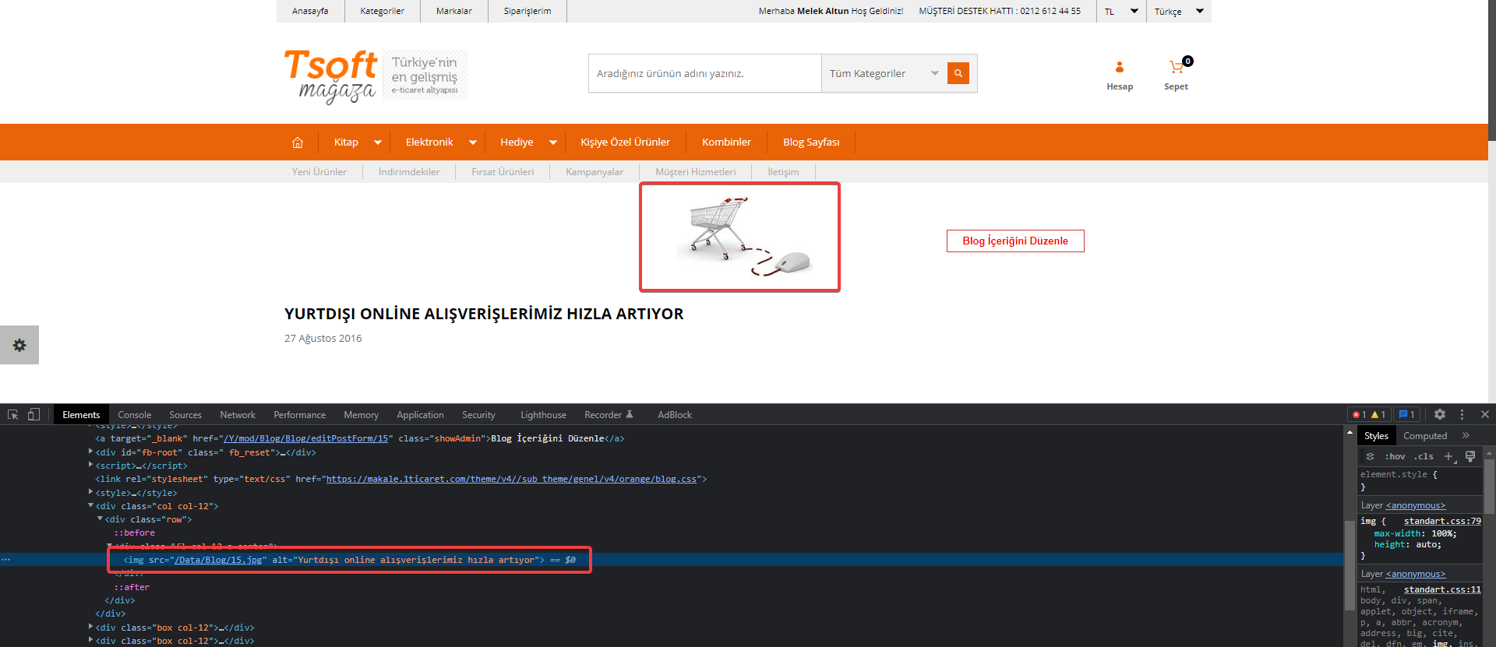Click Blog İçeriğini Düzenle button
This screenshot has width=1496, height=647.
(1015, 241)
